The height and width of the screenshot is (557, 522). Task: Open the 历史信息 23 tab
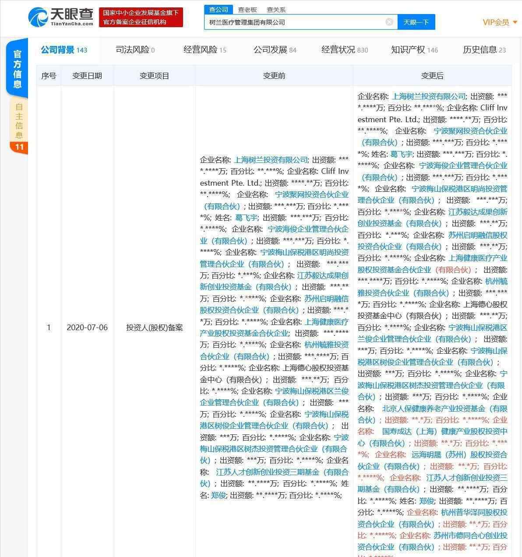pos(484,50)
